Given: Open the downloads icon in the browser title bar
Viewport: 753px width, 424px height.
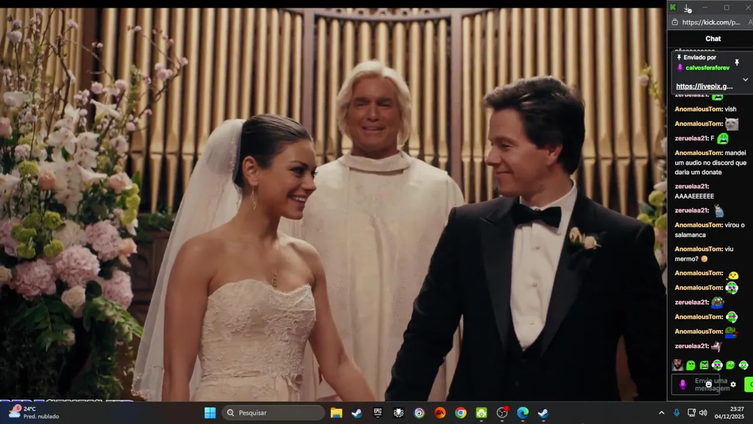Looking at the screenshot, I should 687,8.
